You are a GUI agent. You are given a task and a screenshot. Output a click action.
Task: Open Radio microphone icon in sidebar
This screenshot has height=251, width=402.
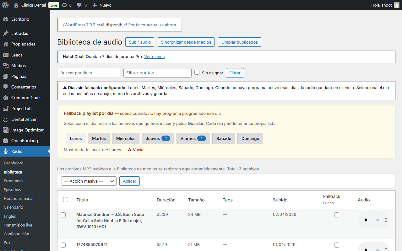tap(6, 151)
